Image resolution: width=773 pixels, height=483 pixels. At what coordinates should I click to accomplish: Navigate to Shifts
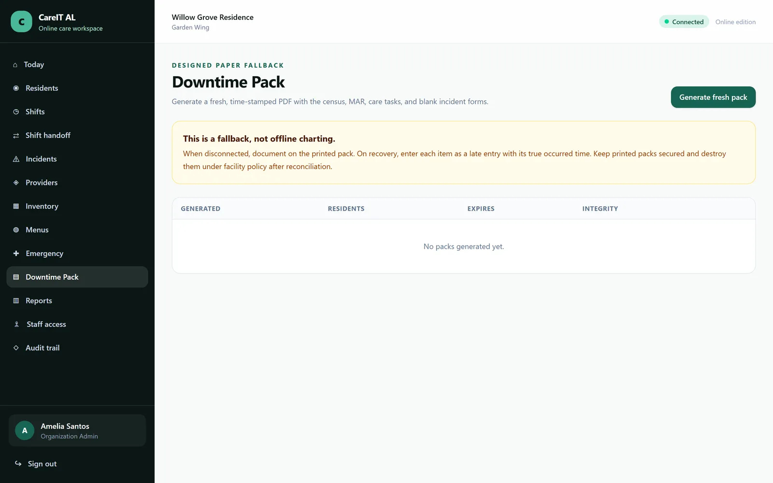pos(77,112)
